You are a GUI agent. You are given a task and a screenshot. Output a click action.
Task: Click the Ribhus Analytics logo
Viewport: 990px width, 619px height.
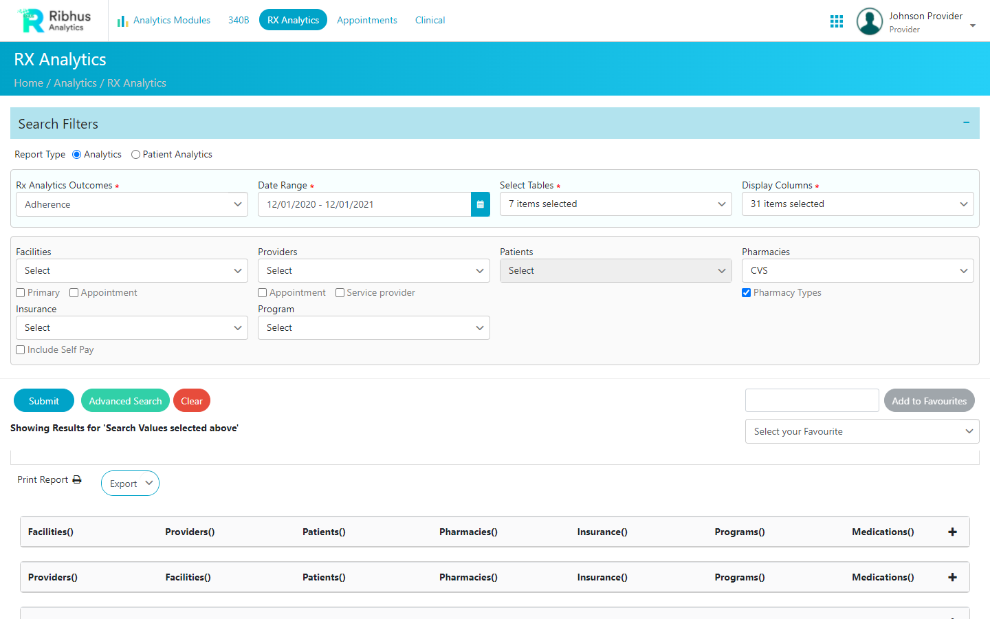pyautogui.click(x=55, y=21)
